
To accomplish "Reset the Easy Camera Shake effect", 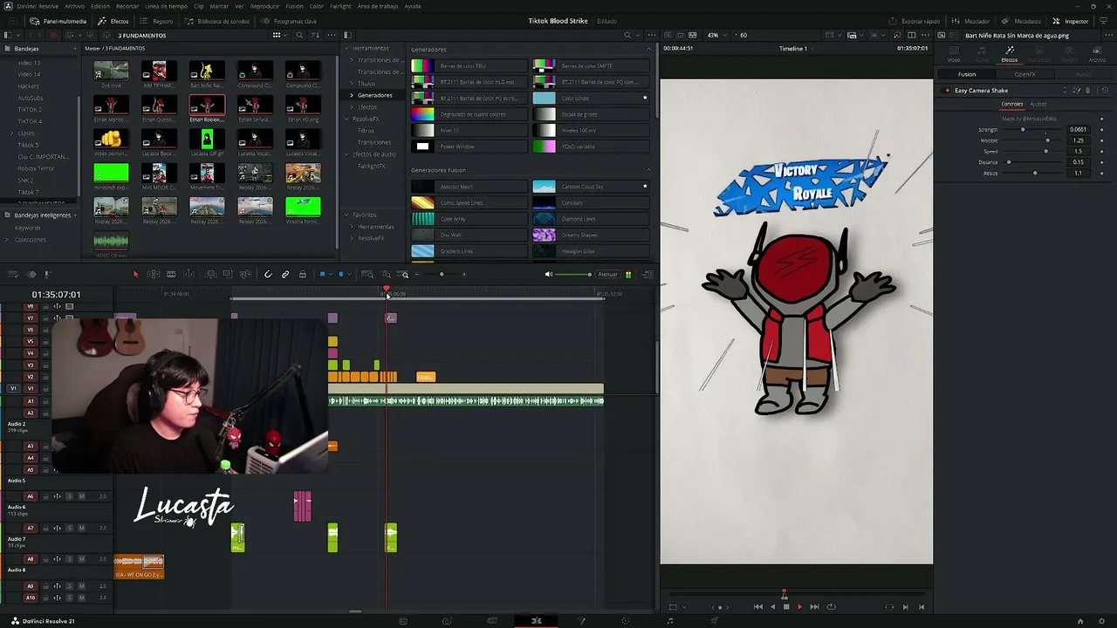I will [x=1105, y=91].
